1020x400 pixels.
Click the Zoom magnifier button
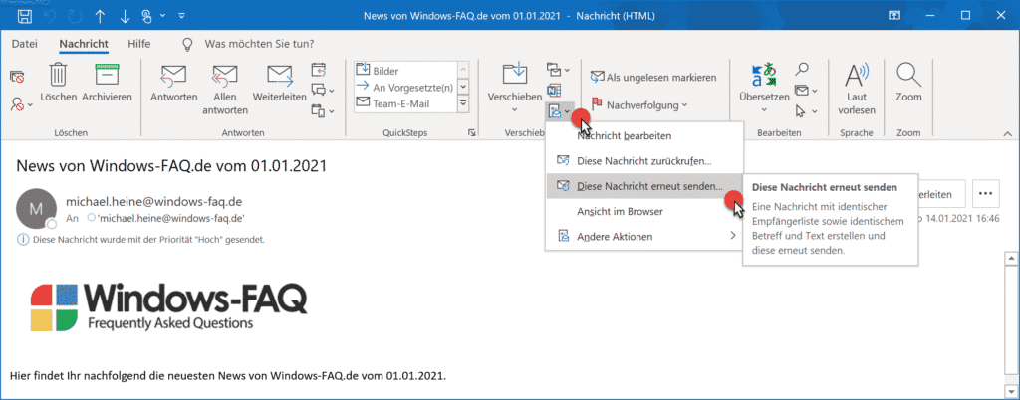tap(908, 84)
